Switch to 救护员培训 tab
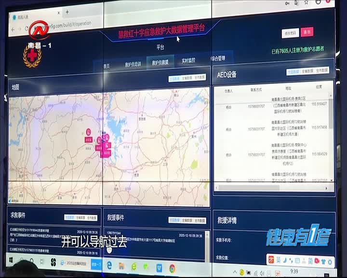The image size is (347, 278). click(x=133, y=64)
